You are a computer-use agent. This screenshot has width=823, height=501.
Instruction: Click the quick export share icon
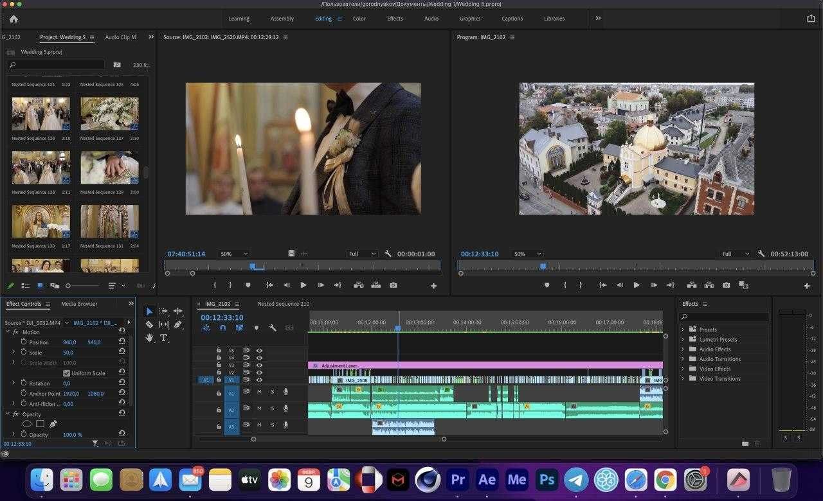coord(811,19)
